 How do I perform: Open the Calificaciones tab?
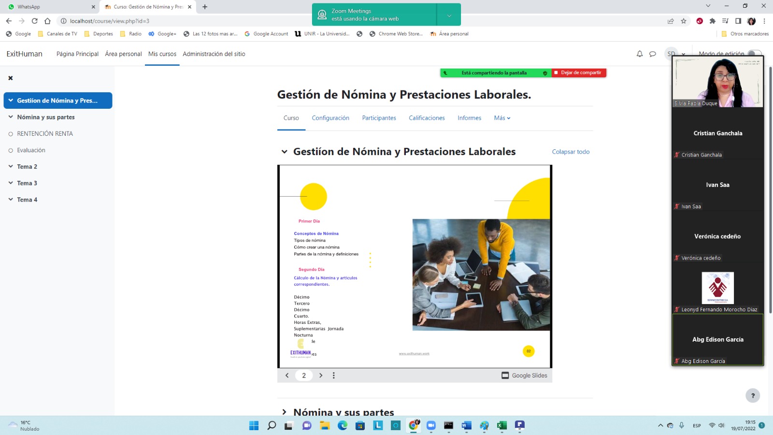tap(427, 118)
